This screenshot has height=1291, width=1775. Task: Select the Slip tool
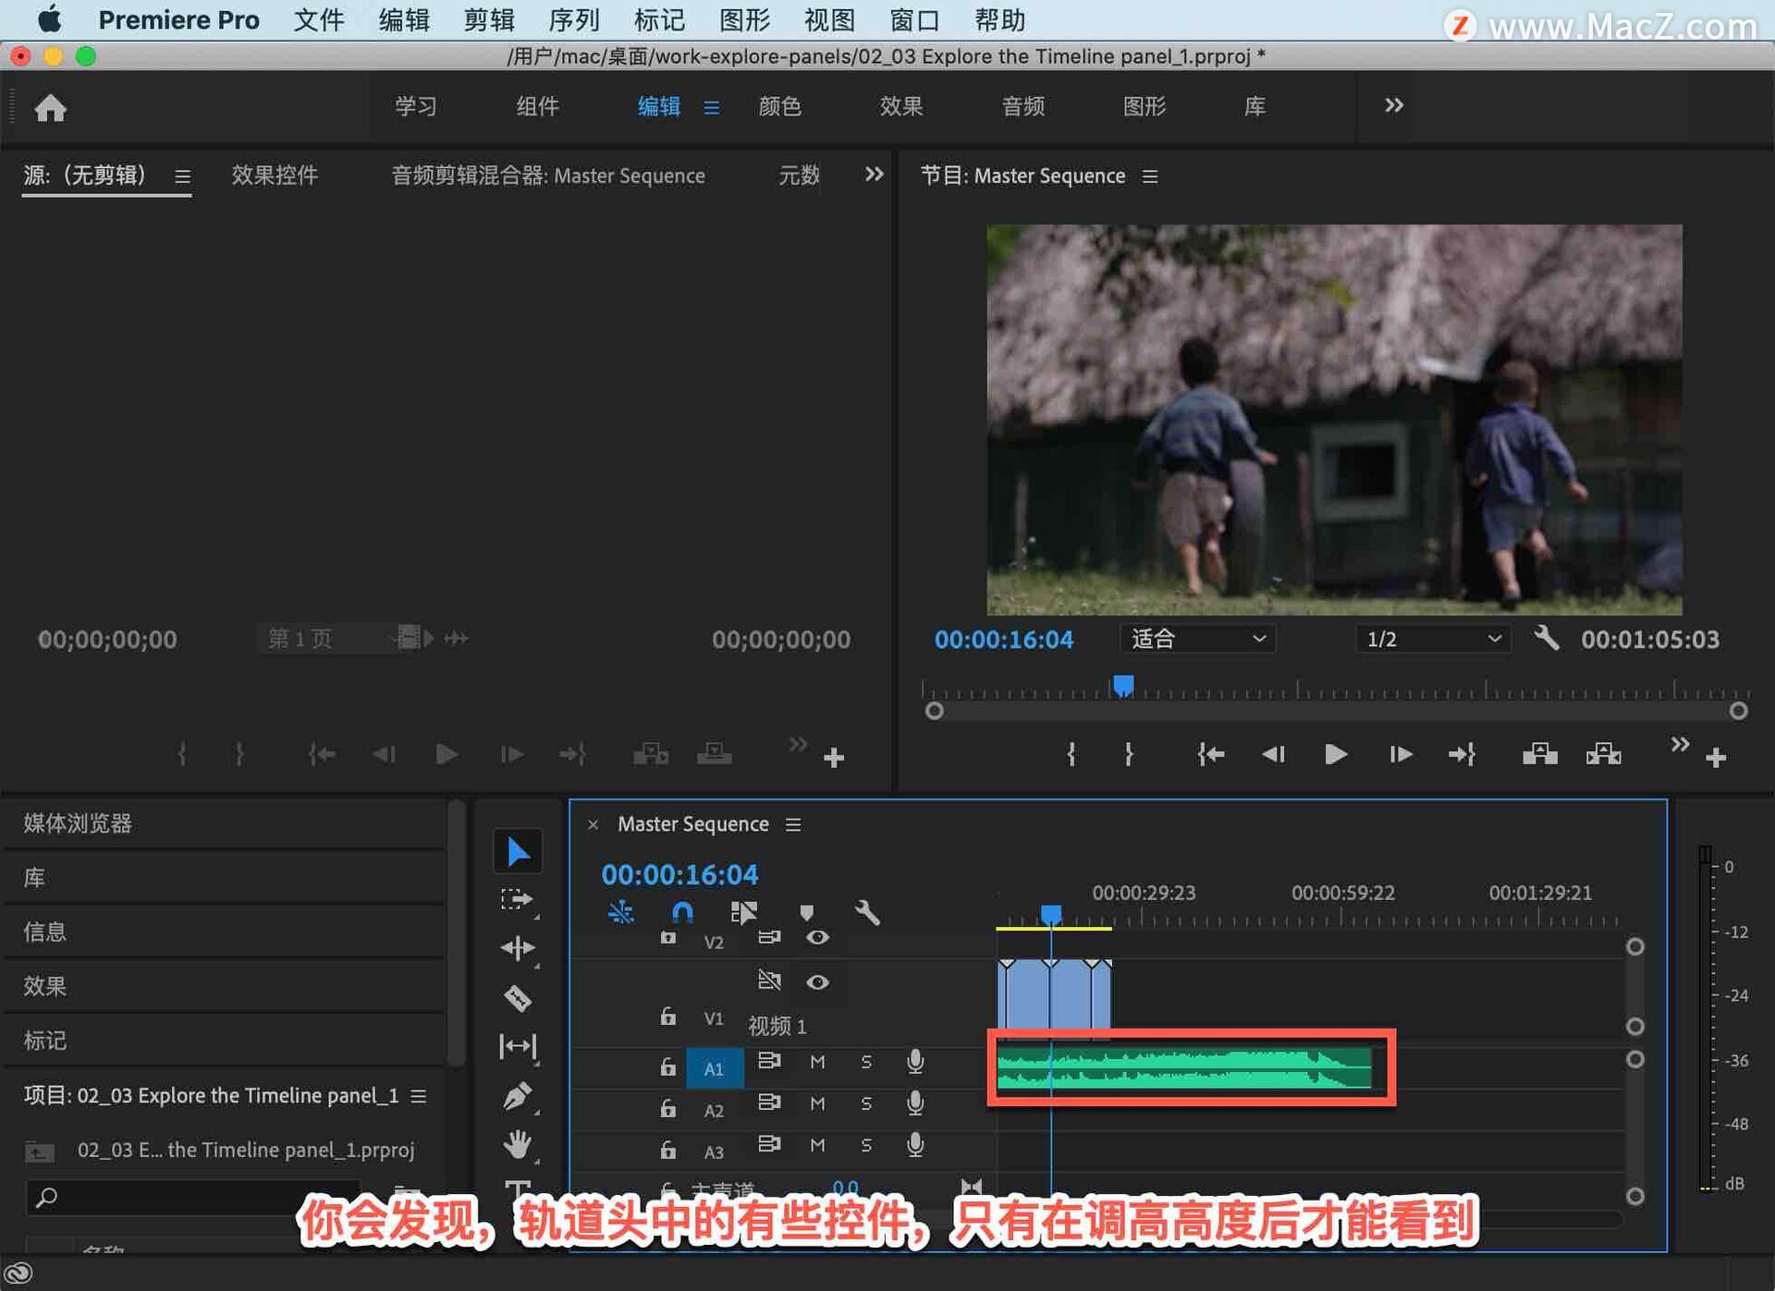pos(517,1046)
